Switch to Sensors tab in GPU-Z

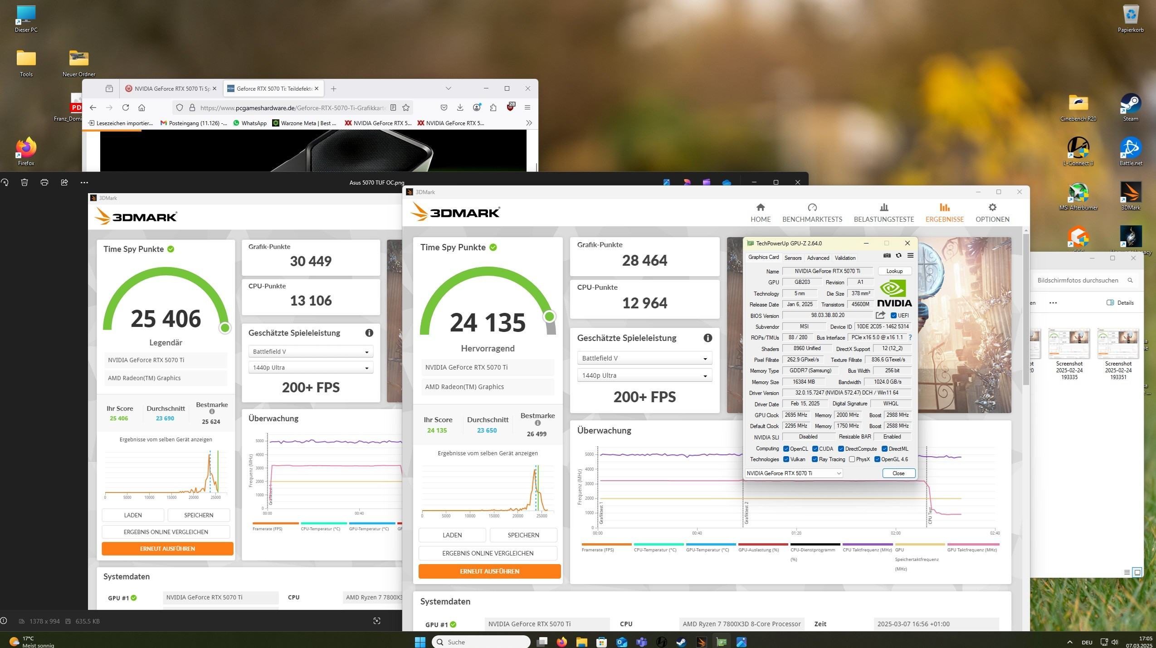(x=793, y=258)
